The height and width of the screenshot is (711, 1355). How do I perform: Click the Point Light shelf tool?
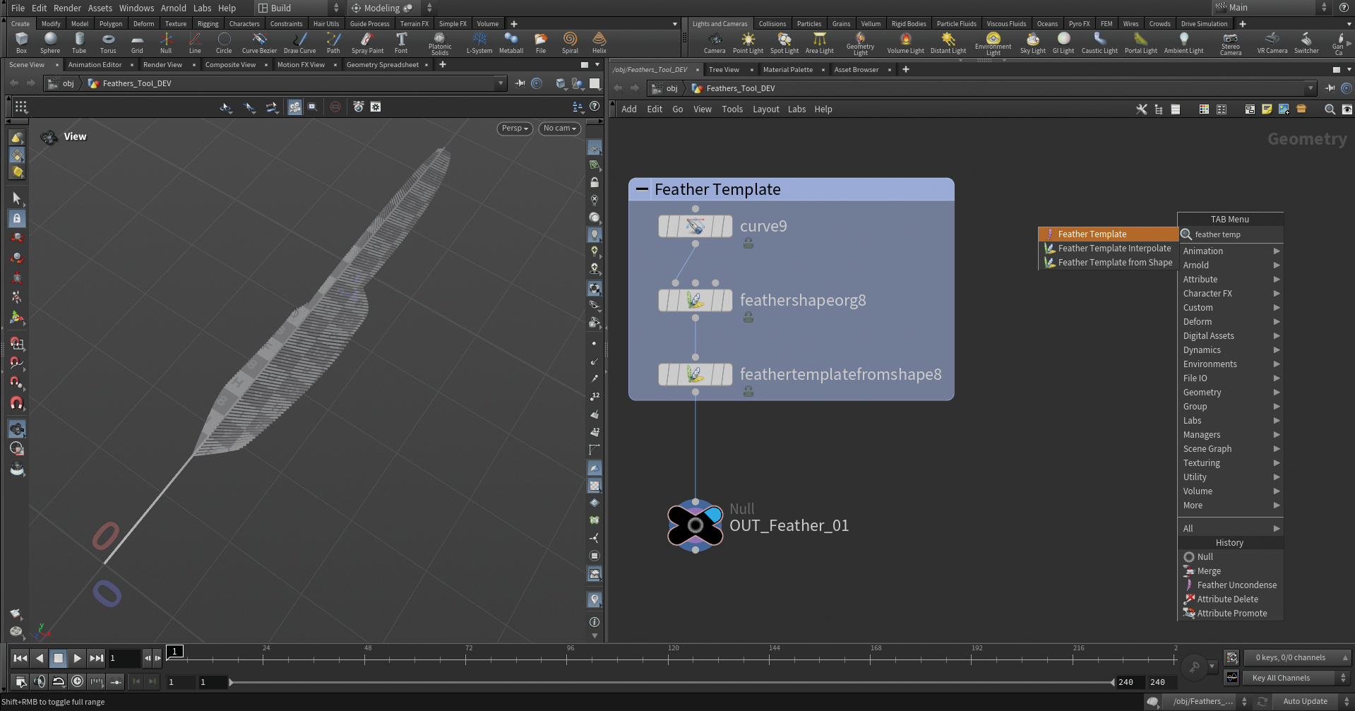pos(748,42)
